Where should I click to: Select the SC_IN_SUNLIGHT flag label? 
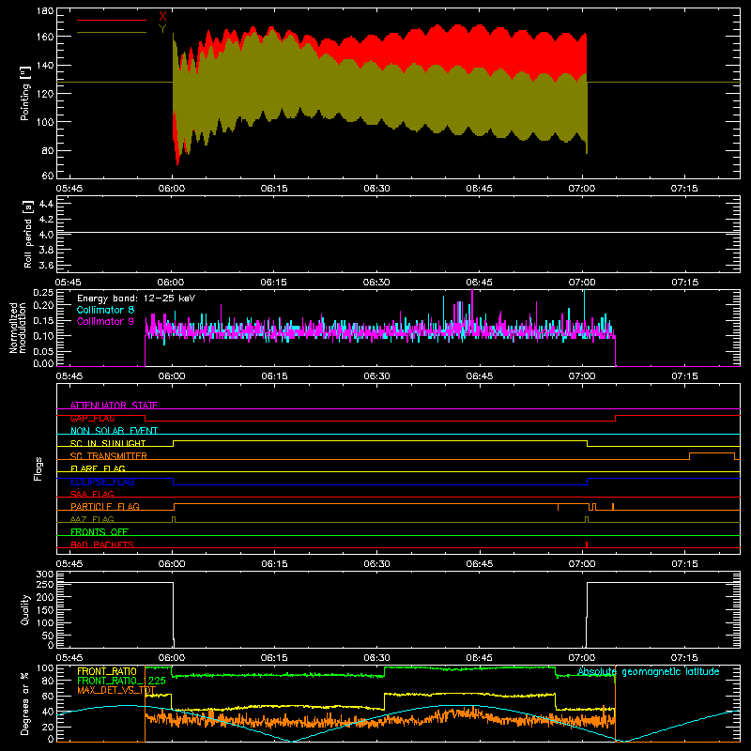click(x=108, y=443)
